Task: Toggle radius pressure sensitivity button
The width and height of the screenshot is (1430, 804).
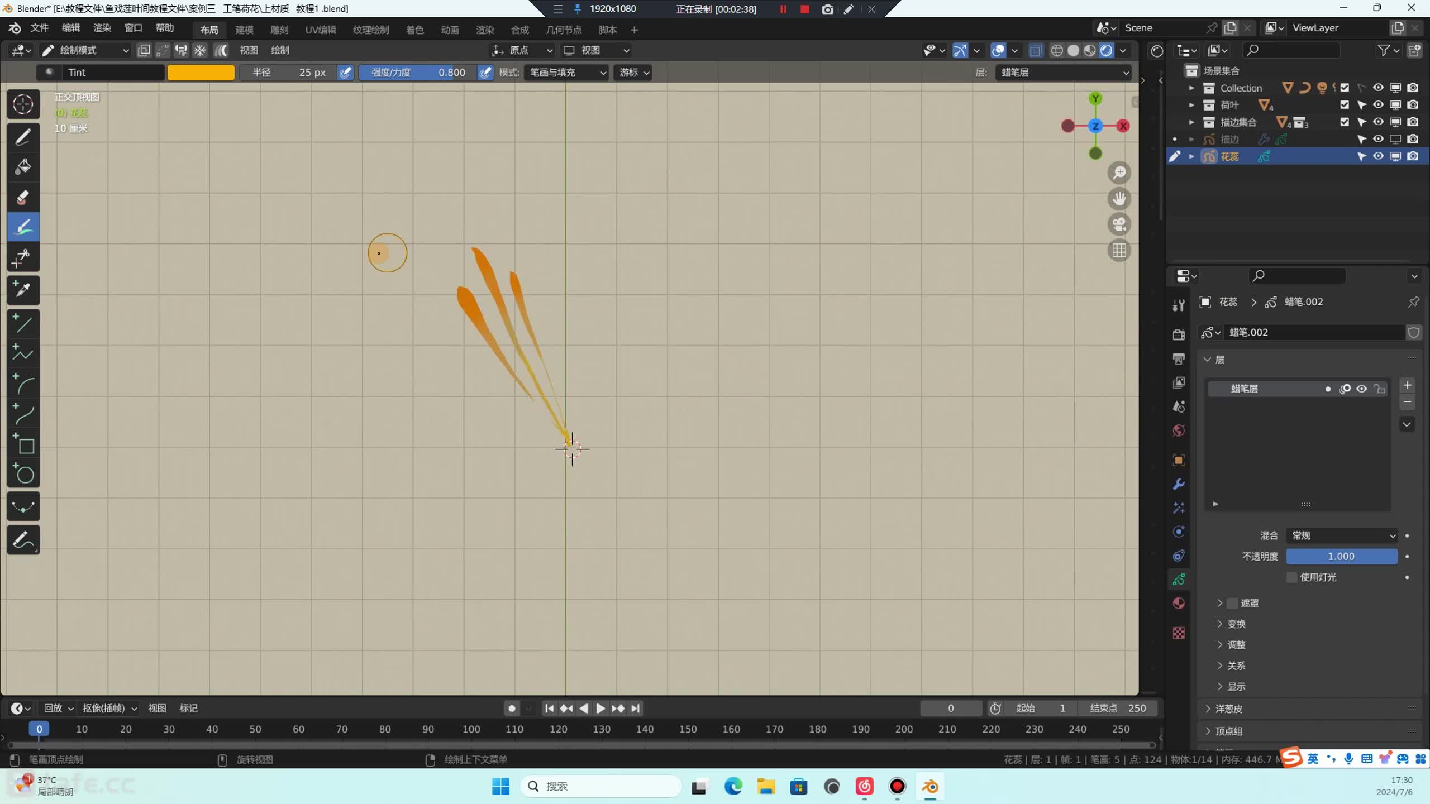Action: [x=346, y=73]
